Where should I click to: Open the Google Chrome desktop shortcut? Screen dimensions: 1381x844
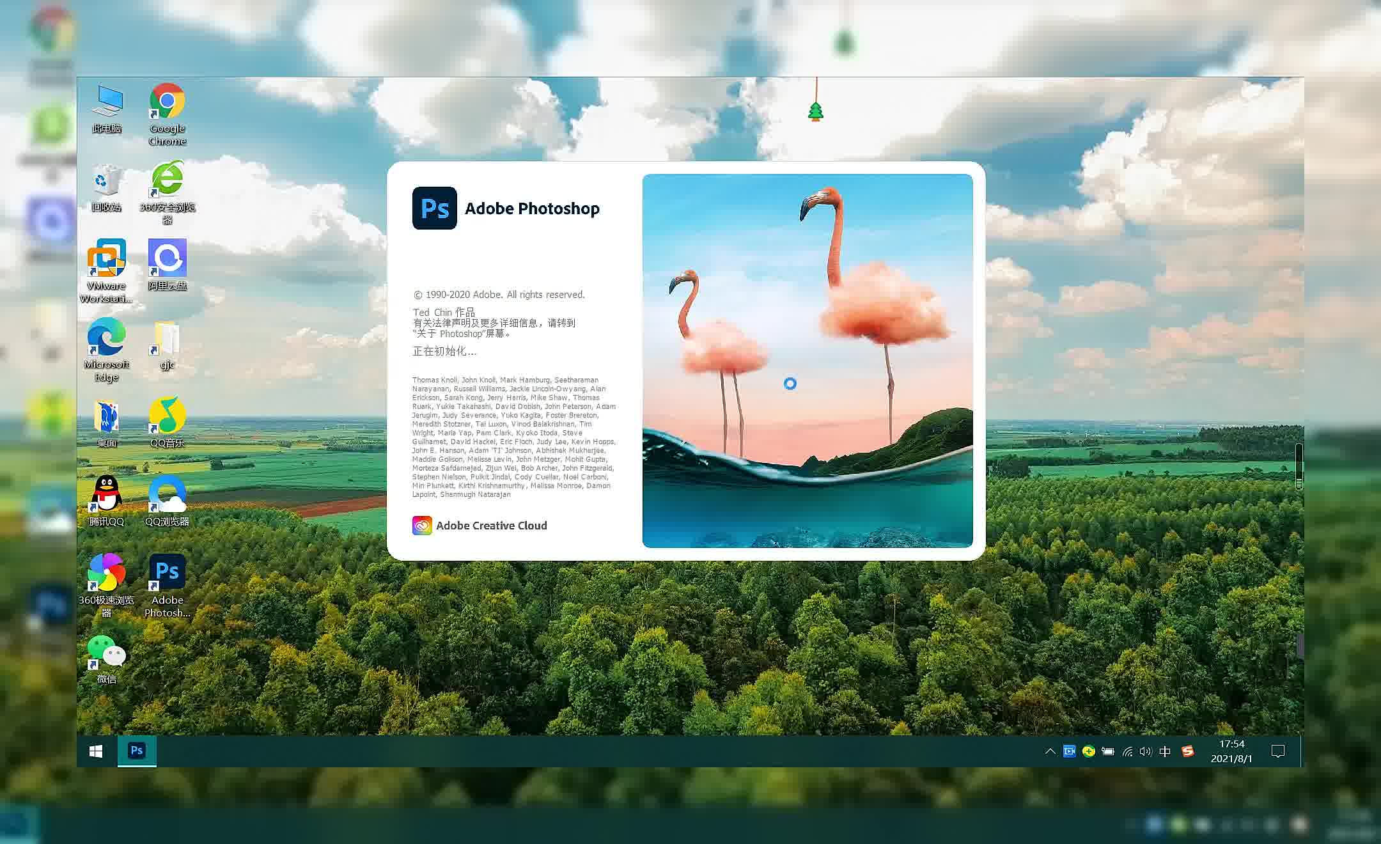click(168, 114)
